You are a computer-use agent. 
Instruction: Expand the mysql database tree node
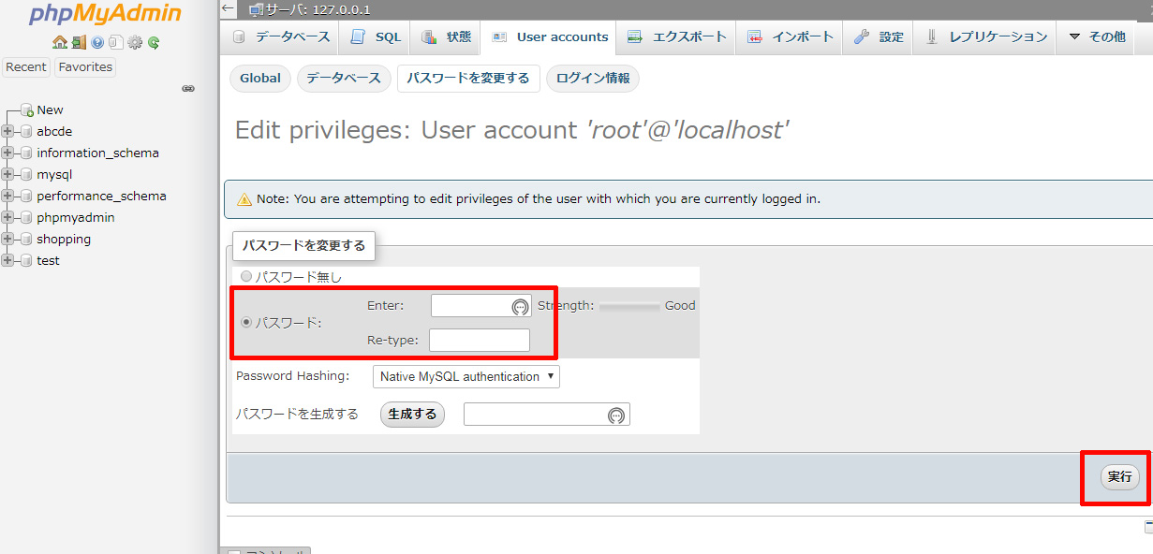tap(7, 175)
